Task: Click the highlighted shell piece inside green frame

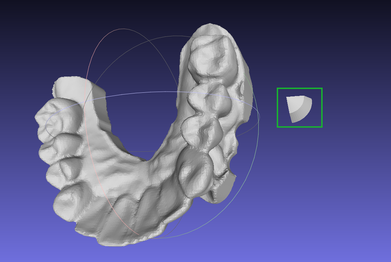Action: [x=298, y=107]
